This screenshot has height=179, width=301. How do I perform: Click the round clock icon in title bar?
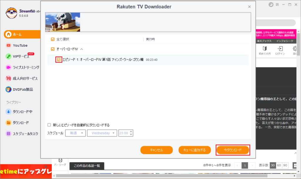click(271, 5)
